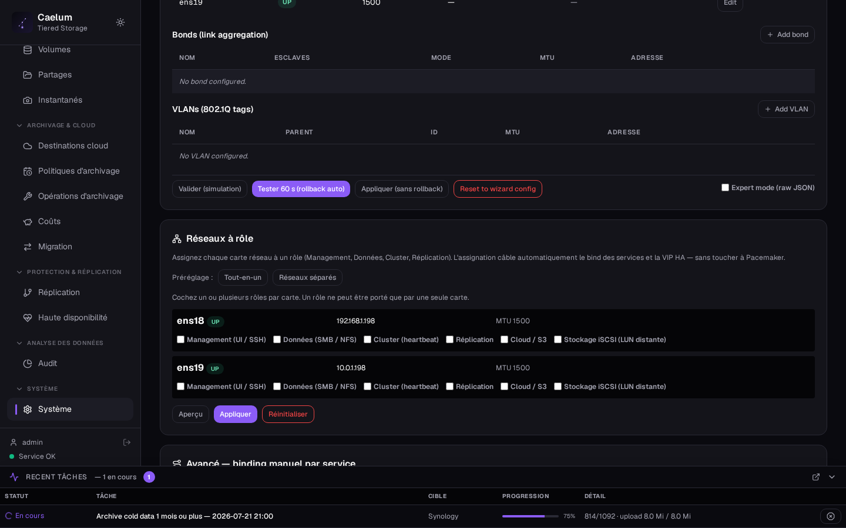846x528 pixels.
Task: Click the purple Appliquer button
Action: pos(236,414)
